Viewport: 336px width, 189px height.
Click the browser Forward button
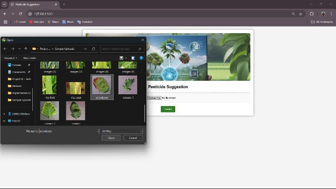(x=13, y=14)
